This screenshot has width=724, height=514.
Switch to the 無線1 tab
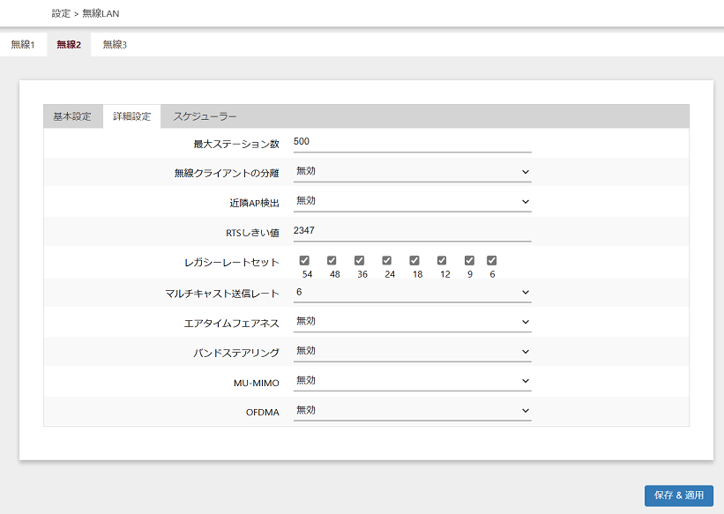[23, 45]
